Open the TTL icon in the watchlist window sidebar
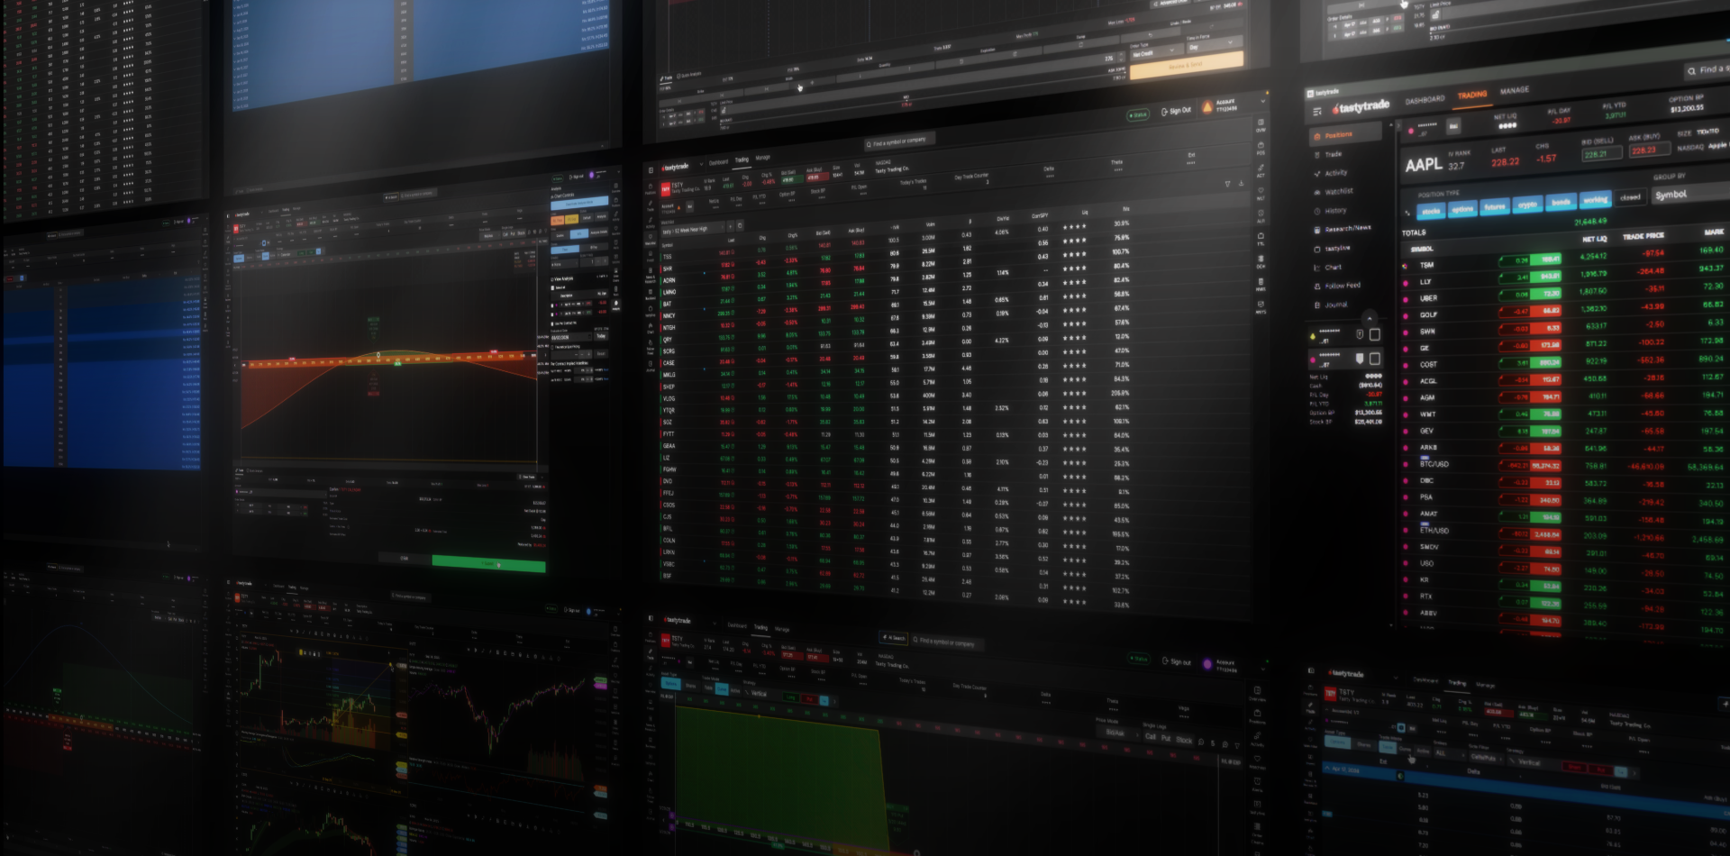Image resolution: width=1730 pixels, height=856 pixels. (x=1261, y=239)
